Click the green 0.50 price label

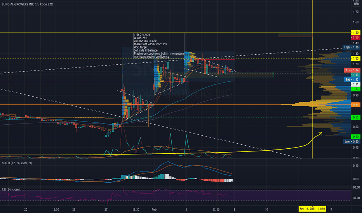(355, 137)
